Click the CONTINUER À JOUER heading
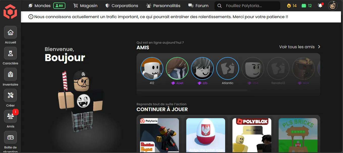The height and width of the screenshot is (153, 343). 162,109
